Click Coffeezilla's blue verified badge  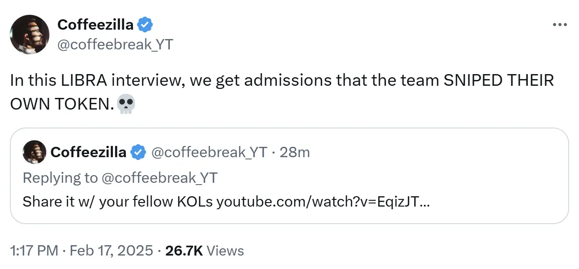(145, 25)
